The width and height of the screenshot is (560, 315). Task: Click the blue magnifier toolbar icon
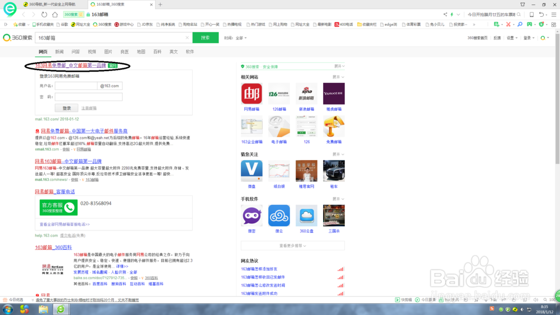click(x=520, y=24)
